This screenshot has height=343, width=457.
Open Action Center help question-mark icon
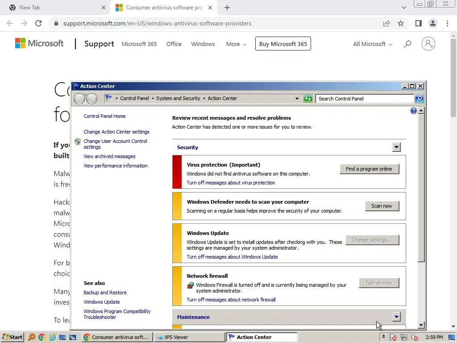point(413,111)
